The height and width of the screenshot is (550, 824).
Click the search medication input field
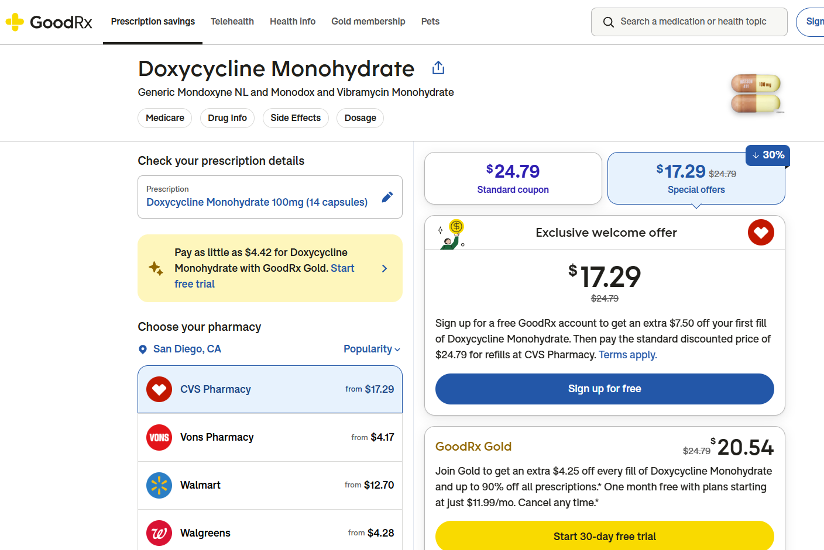689,22
